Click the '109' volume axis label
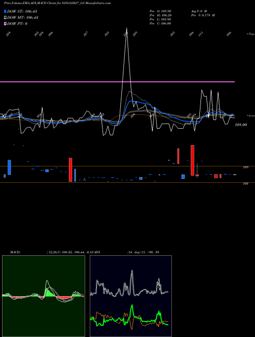The height and width of the screenshot is (337, 255). 246,167
